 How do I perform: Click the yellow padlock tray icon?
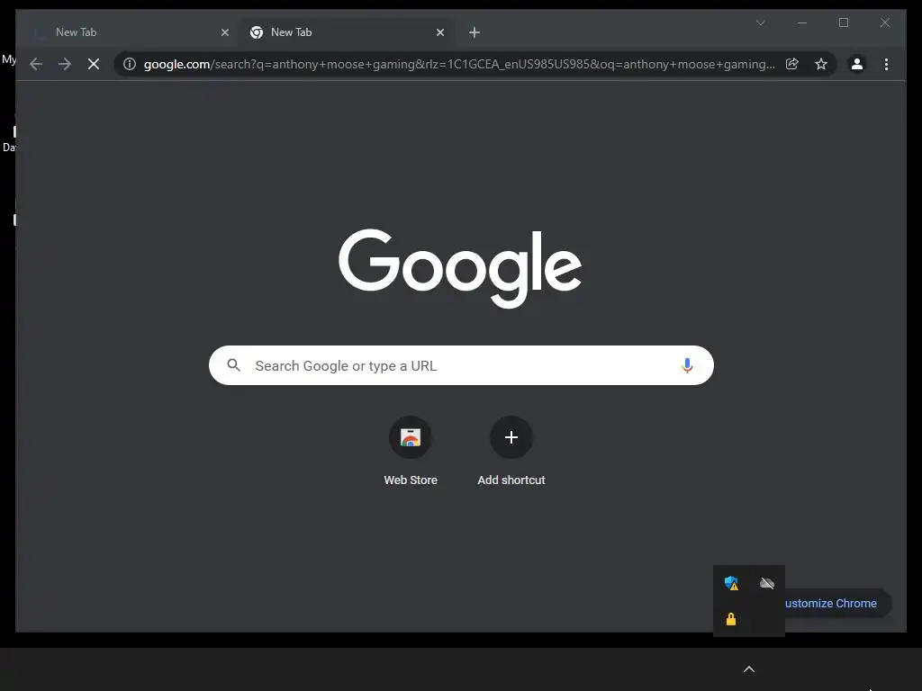pos(731,619)
